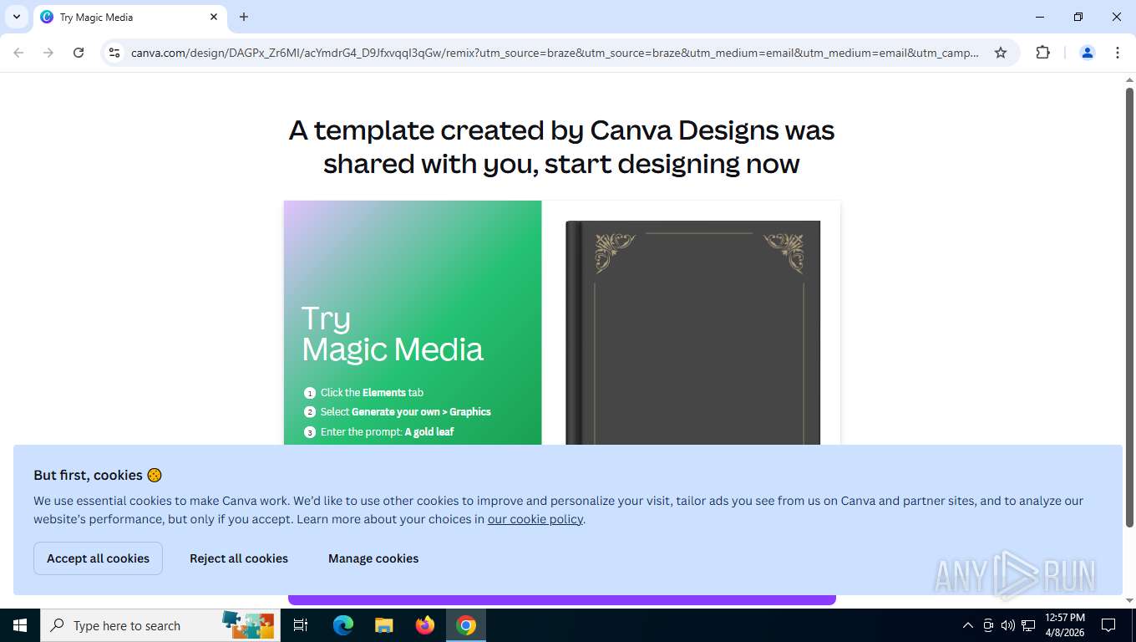Open a new browser tab

tap(244, 17)
